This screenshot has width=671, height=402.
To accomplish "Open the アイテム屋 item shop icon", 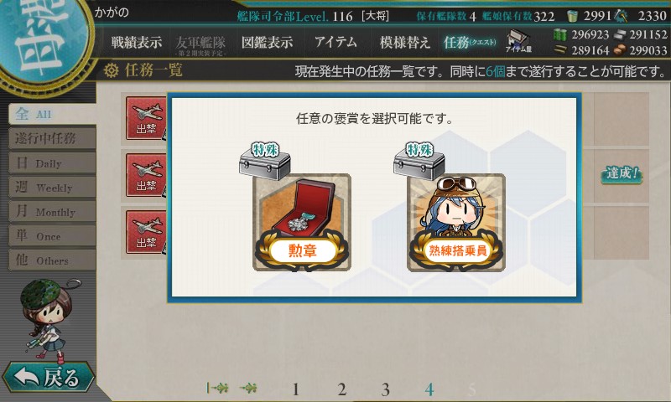I will coord(518,41).
